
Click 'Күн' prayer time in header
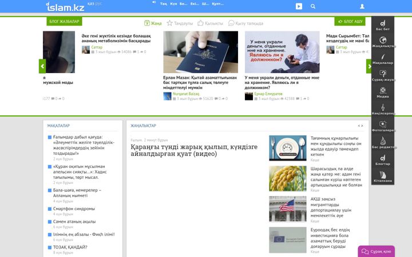point(173,3)
